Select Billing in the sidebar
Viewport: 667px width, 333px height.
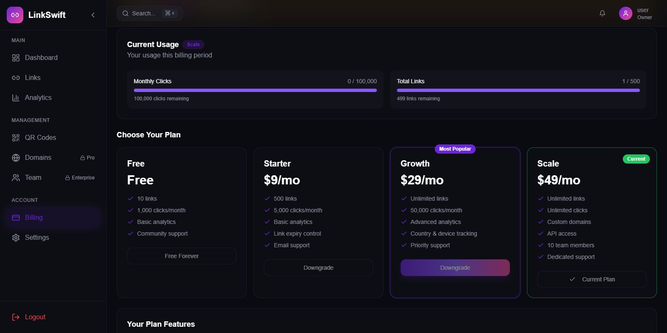pyautogui.click(x=34, y=218)
